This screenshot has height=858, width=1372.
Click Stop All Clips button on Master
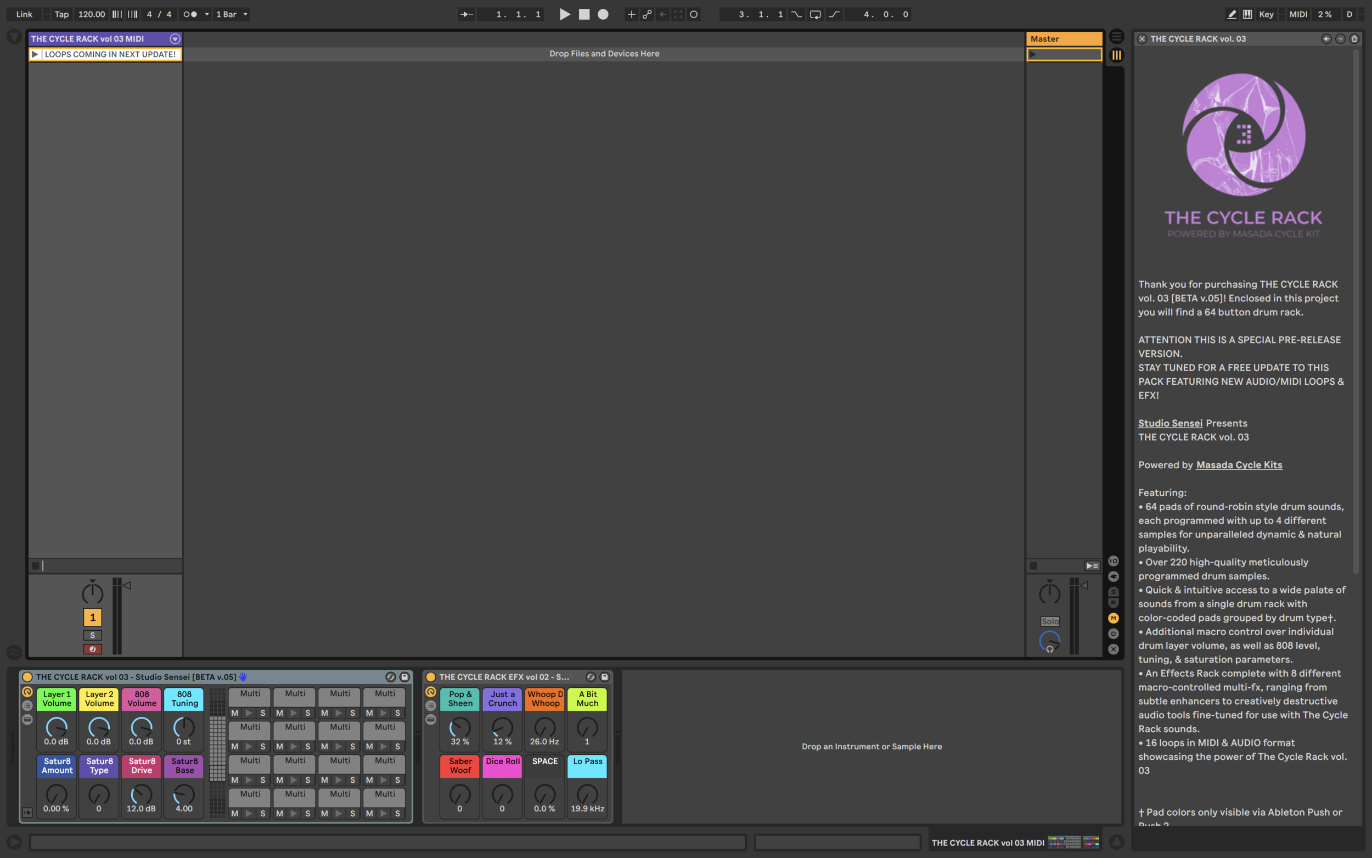pyautogui.click(x=1033, y=566)
